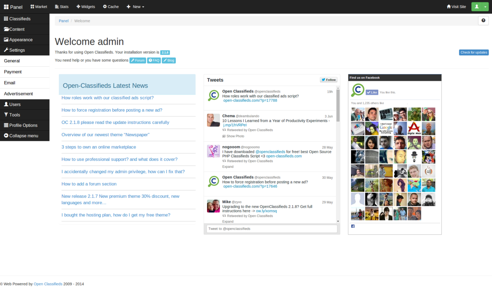Open "How to force registration" news link
Image resolution: width=492 pixels, height=300 pixels.
click(112, 110)
